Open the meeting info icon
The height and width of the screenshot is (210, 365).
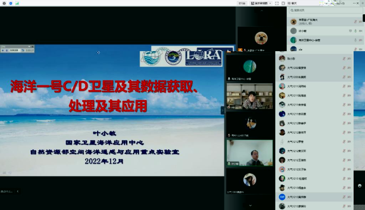click(4, 3)
